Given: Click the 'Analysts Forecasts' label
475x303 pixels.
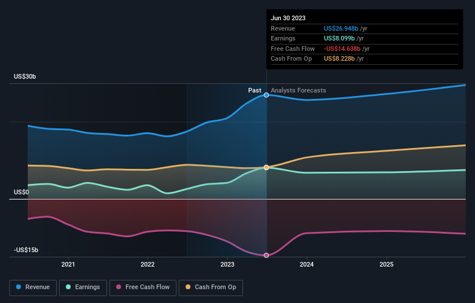Looking at the screenshot, I should (x=299, y=90).
